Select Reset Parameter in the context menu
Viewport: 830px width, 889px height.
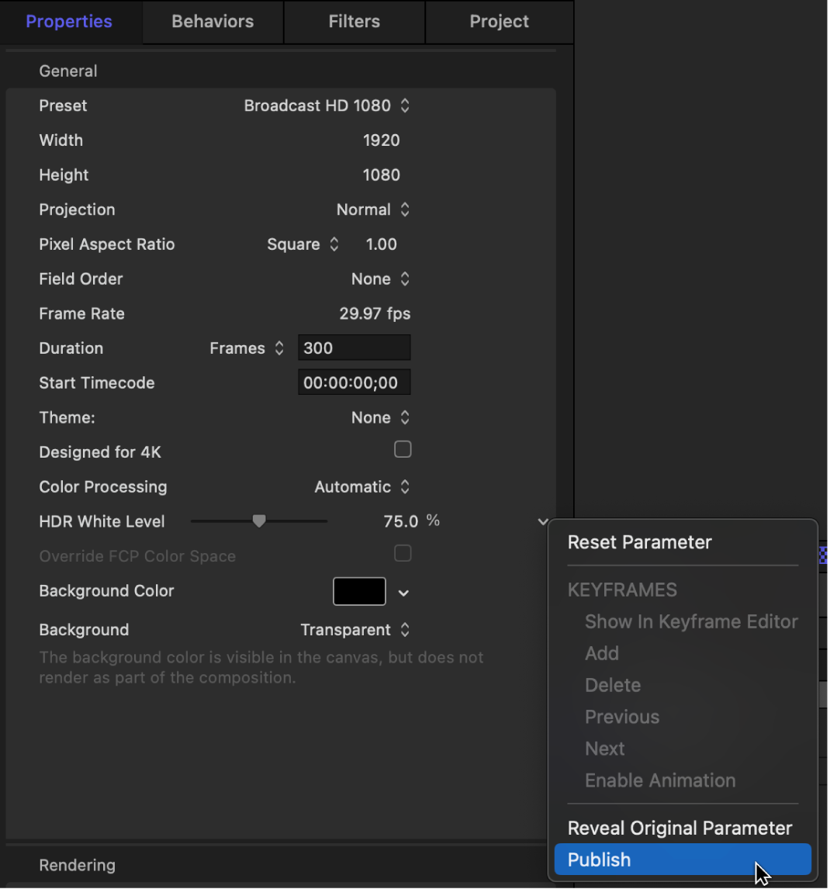pyautogui.click(x=639, y=542)
